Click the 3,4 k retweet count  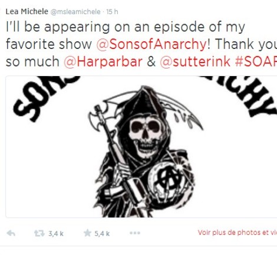(56, 234)
